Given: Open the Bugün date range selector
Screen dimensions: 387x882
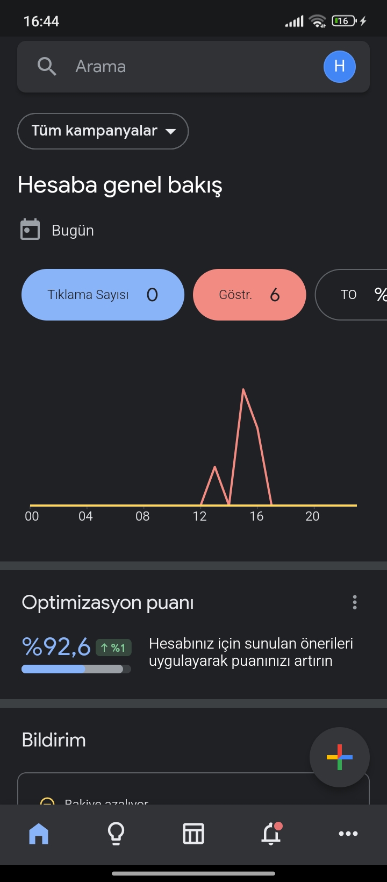Looking at the screenshot, I should [x=73, y=230].
